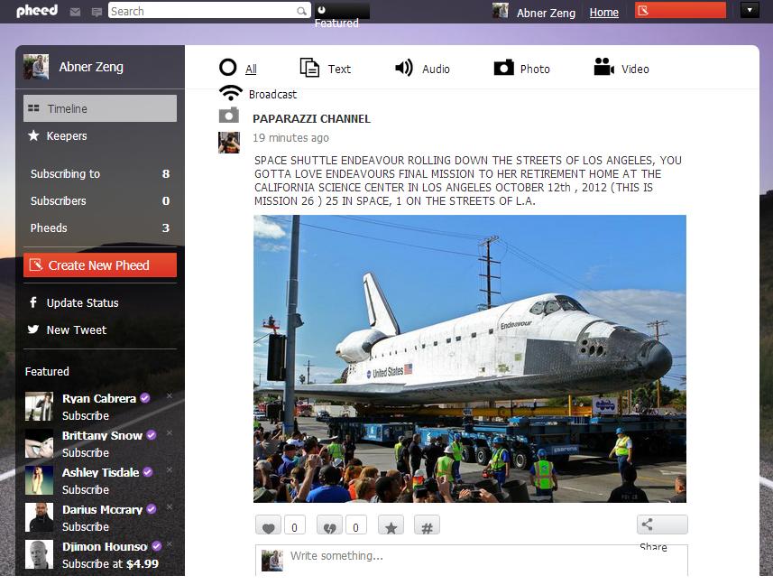Open Ashley Tisdale's featured profile

[100, 472]
